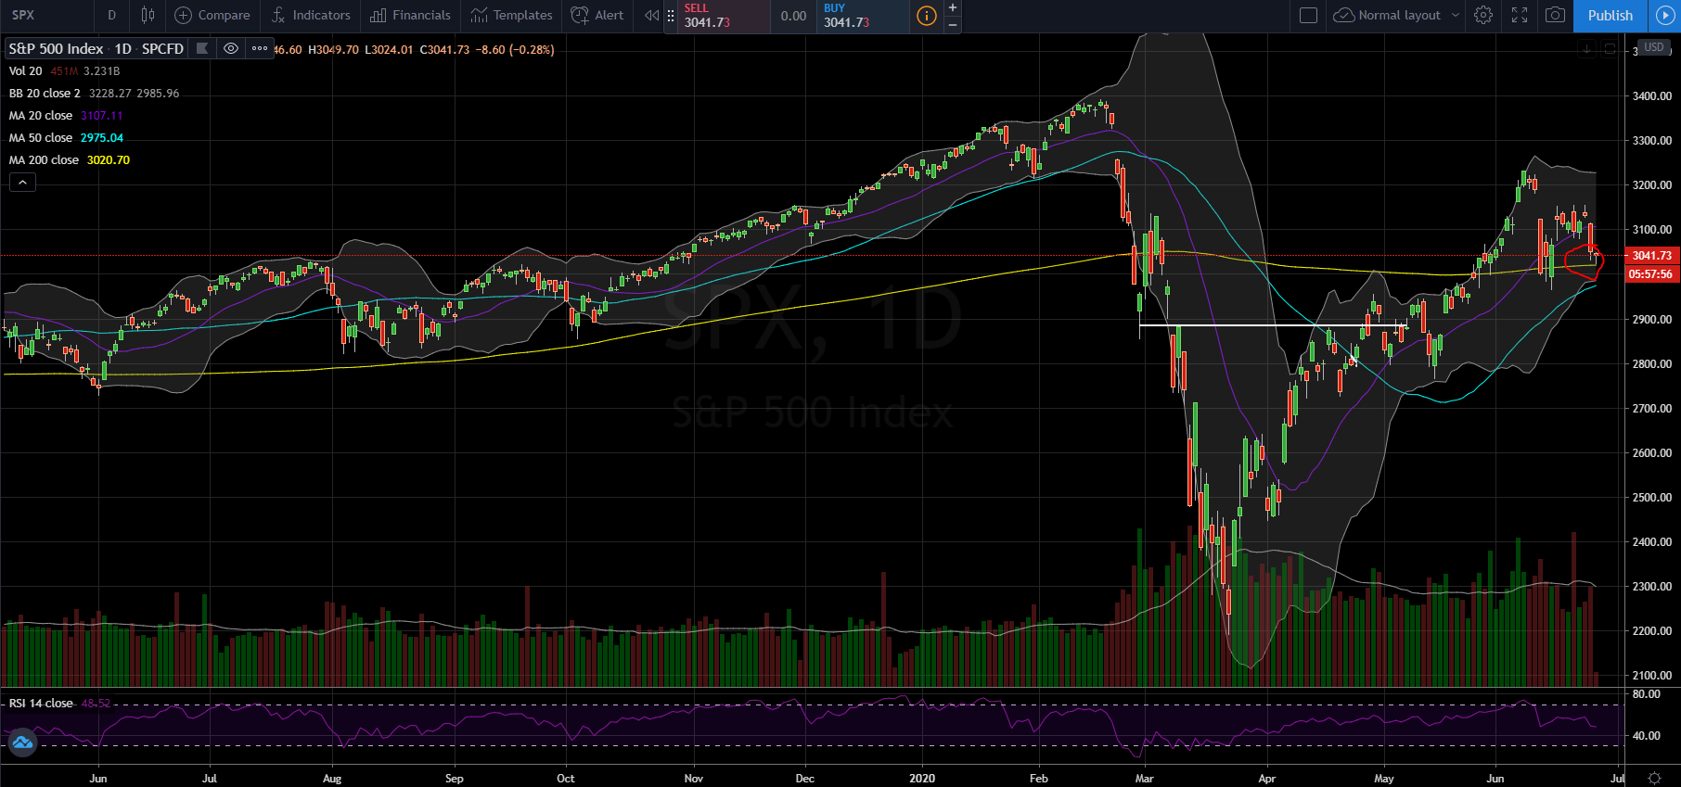Collapse the indicator legend with the chevron

[x=22, y=183]
